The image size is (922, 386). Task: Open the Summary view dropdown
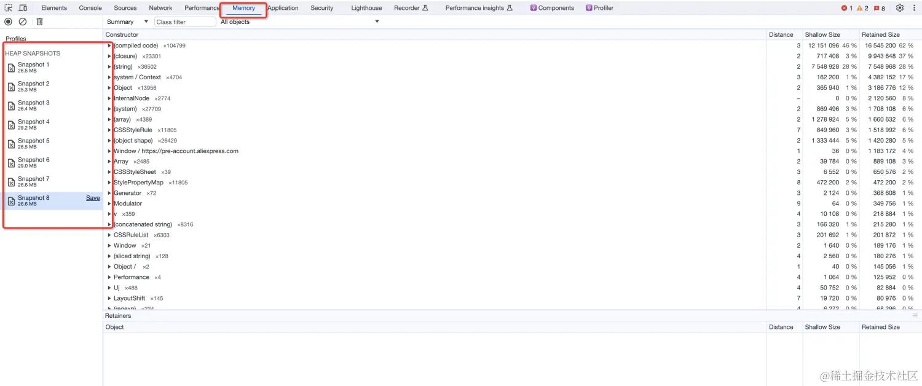pyautogui.click(x=127, y=22)
